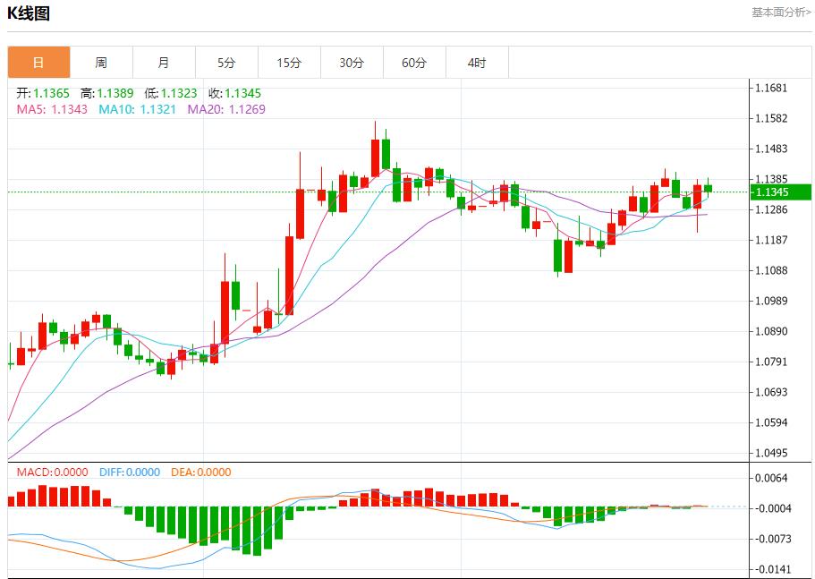Select the DEA value label
This screenshot has height=579, width=815.
pos(200,473)
